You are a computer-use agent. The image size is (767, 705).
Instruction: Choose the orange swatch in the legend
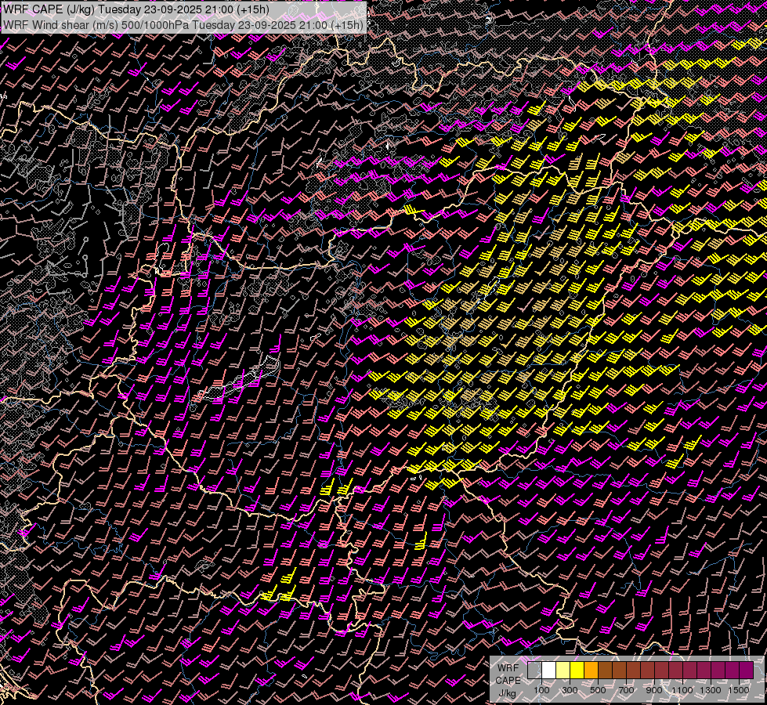pos(591,671)
